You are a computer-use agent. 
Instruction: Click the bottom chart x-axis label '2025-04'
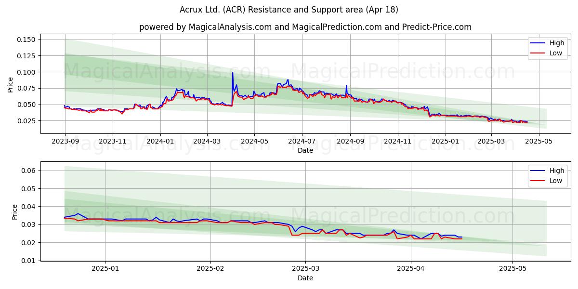(x=411, y=269)
